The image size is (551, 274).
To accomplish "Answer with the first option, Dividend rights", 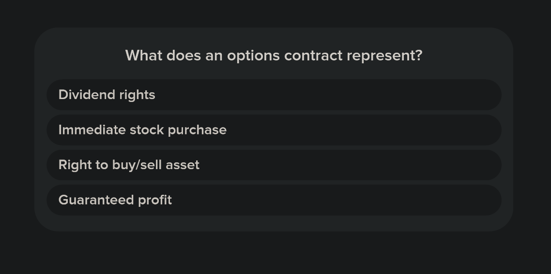I will [x=274, y=95].
